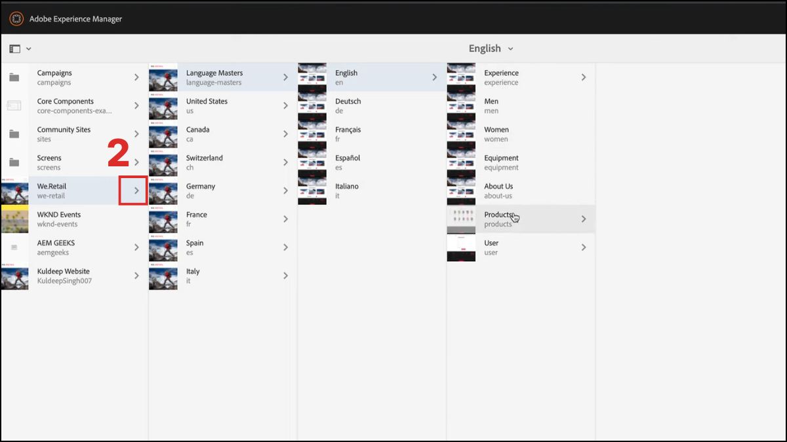Select the Kuldeep Website thumbnail

click(14, 276)
